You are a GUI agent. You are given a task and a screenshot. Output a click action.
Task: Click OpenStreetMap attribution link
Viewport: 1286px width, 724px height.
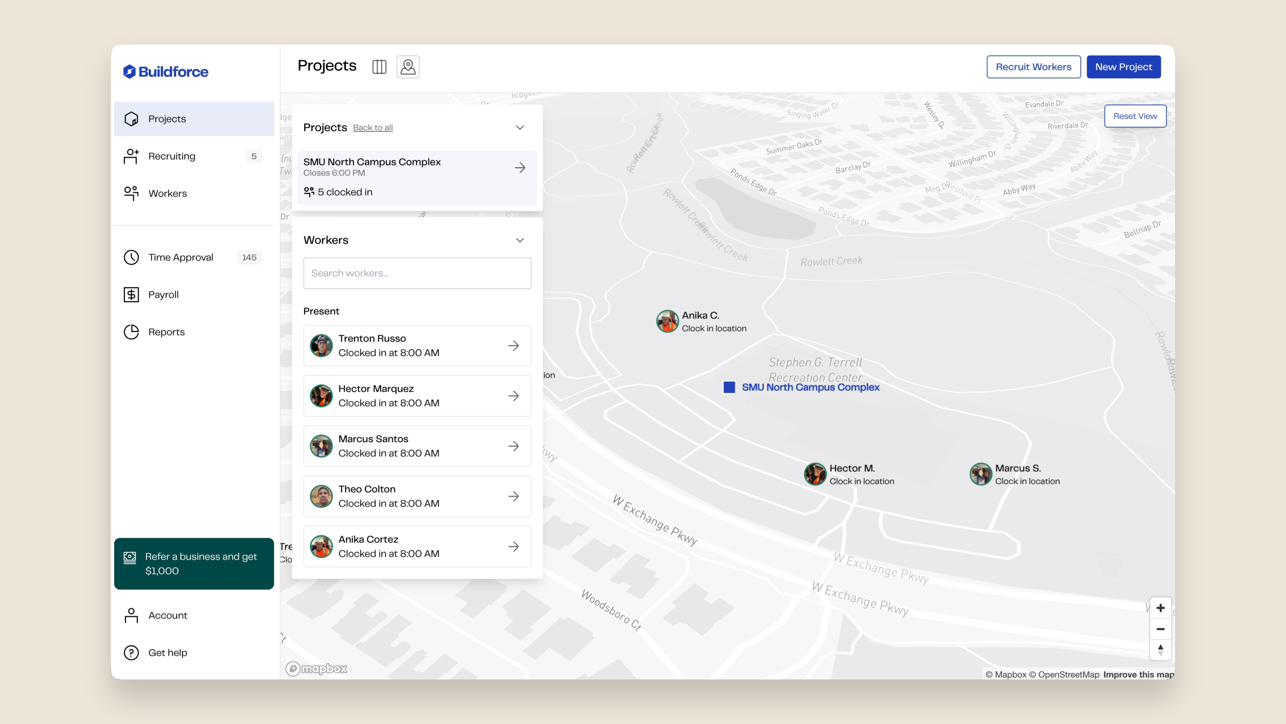click(1064, 674)
